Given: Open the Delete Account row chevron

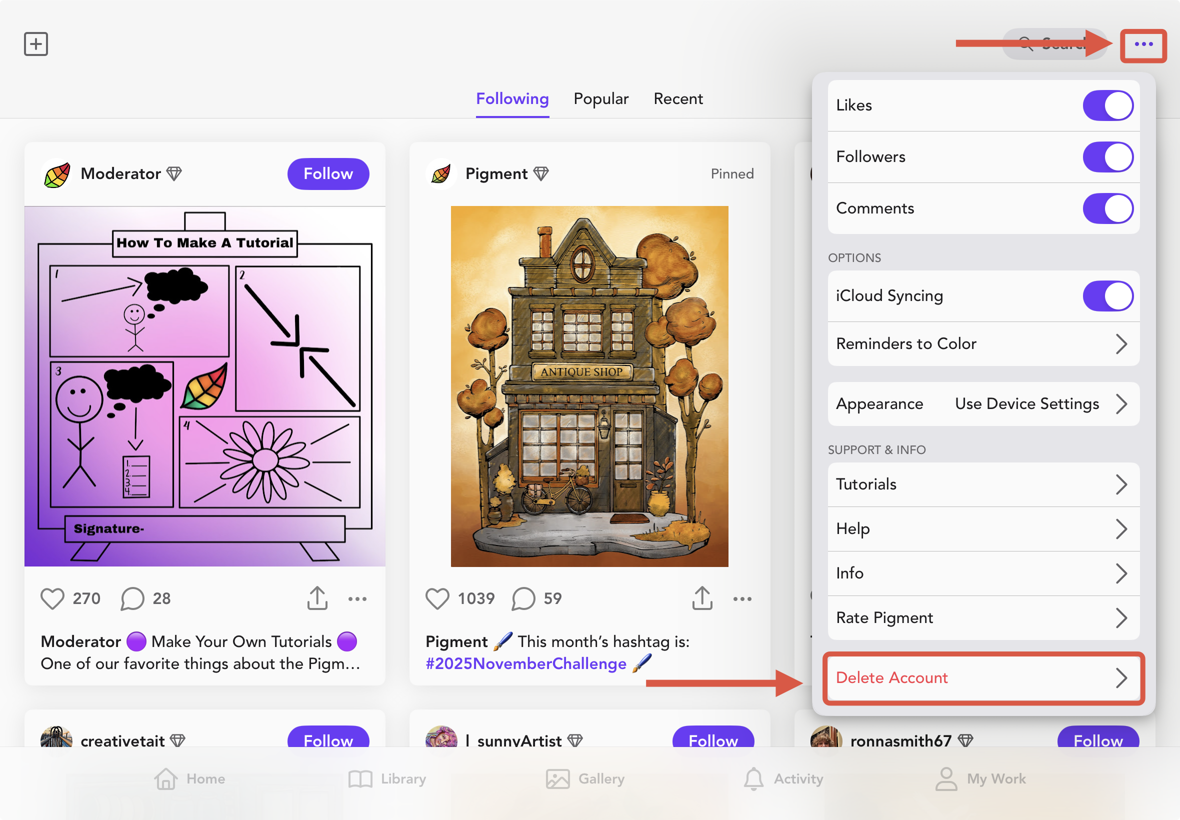Looking at the screenshot, I should tap(1121, 677).
